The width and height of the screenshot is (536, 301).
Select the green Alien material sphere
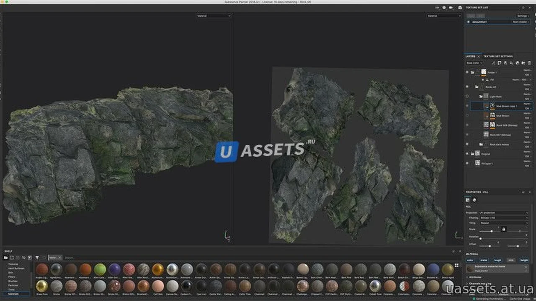click(100, 269)
